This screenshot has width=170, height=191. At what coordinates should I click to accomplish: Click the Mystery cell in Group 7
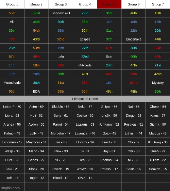158,83
